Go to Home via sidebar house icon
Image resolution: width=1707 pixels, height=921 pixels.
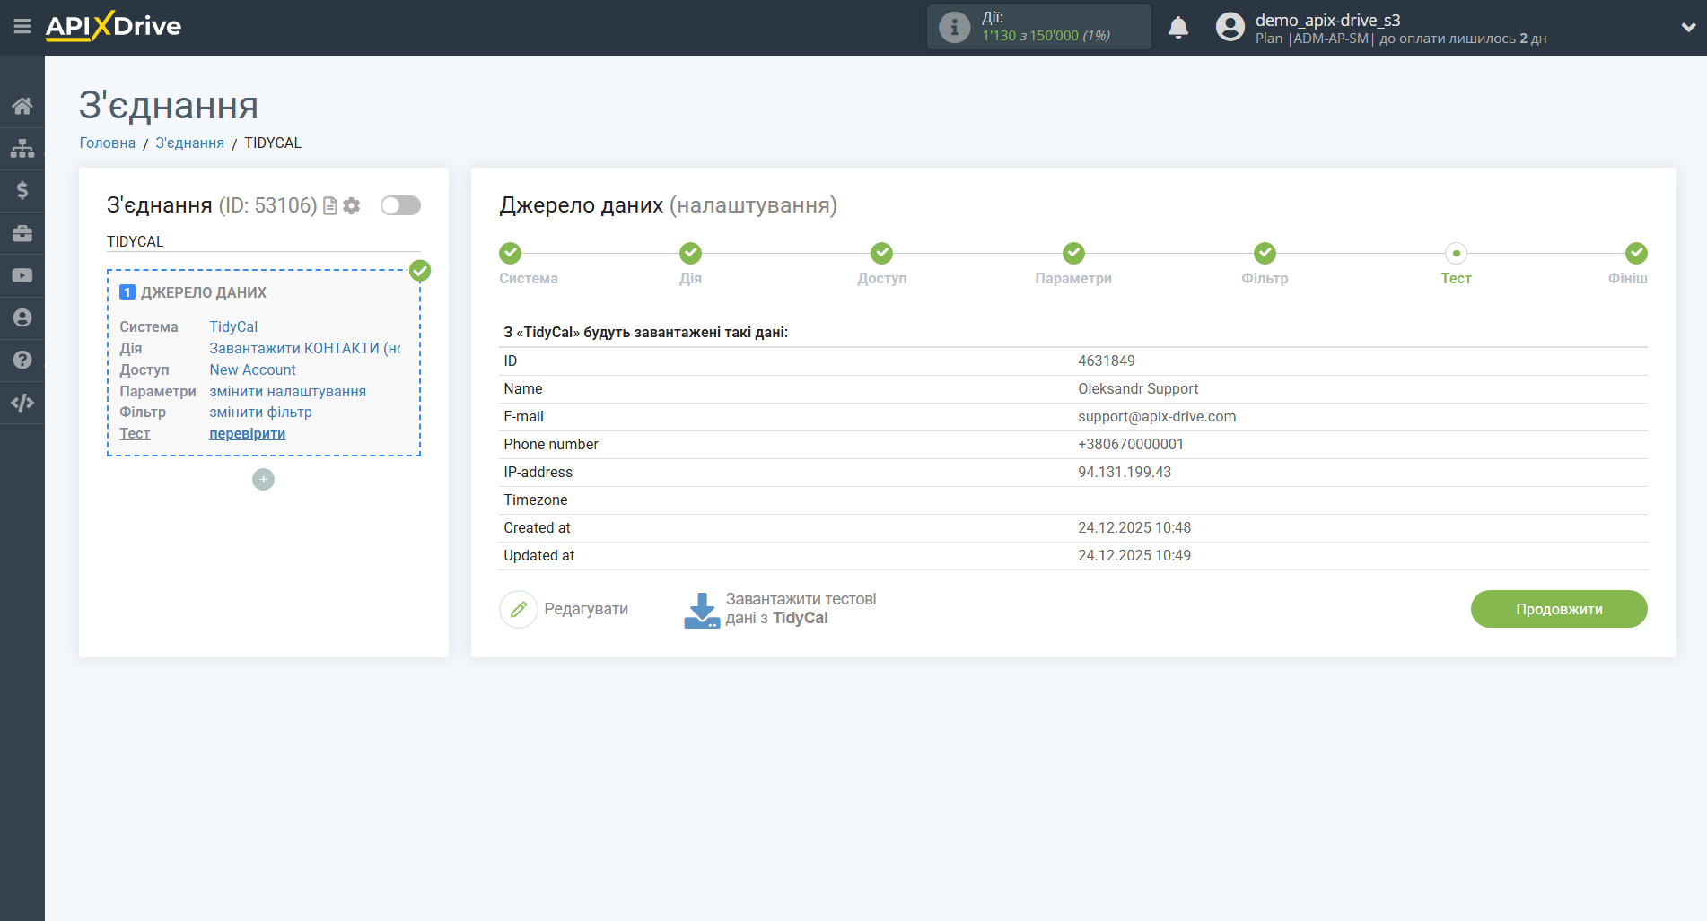pyautogui.click(x=22, y=106)
